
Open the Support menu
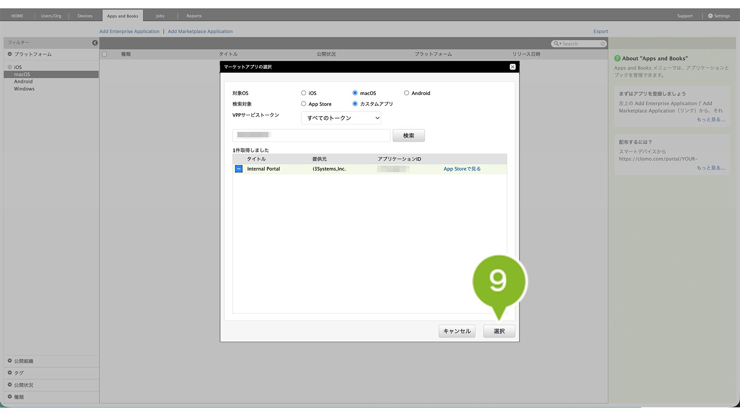tap(685, 16)
